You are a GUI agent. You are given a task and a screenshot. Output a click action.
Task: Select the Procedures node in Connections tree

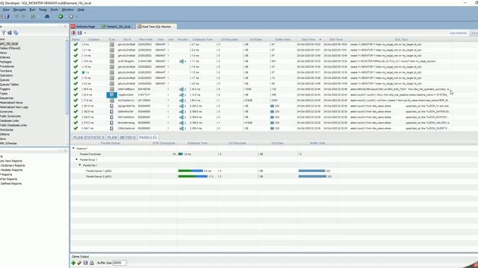(x=7, y=66)
